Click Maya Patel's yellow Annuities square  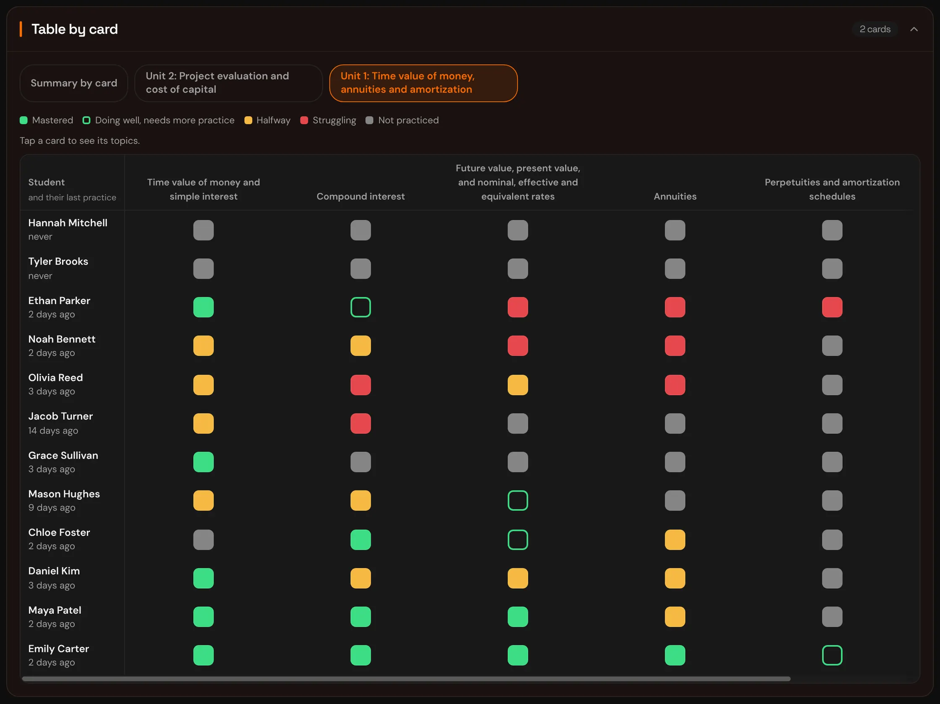(675, 617)
